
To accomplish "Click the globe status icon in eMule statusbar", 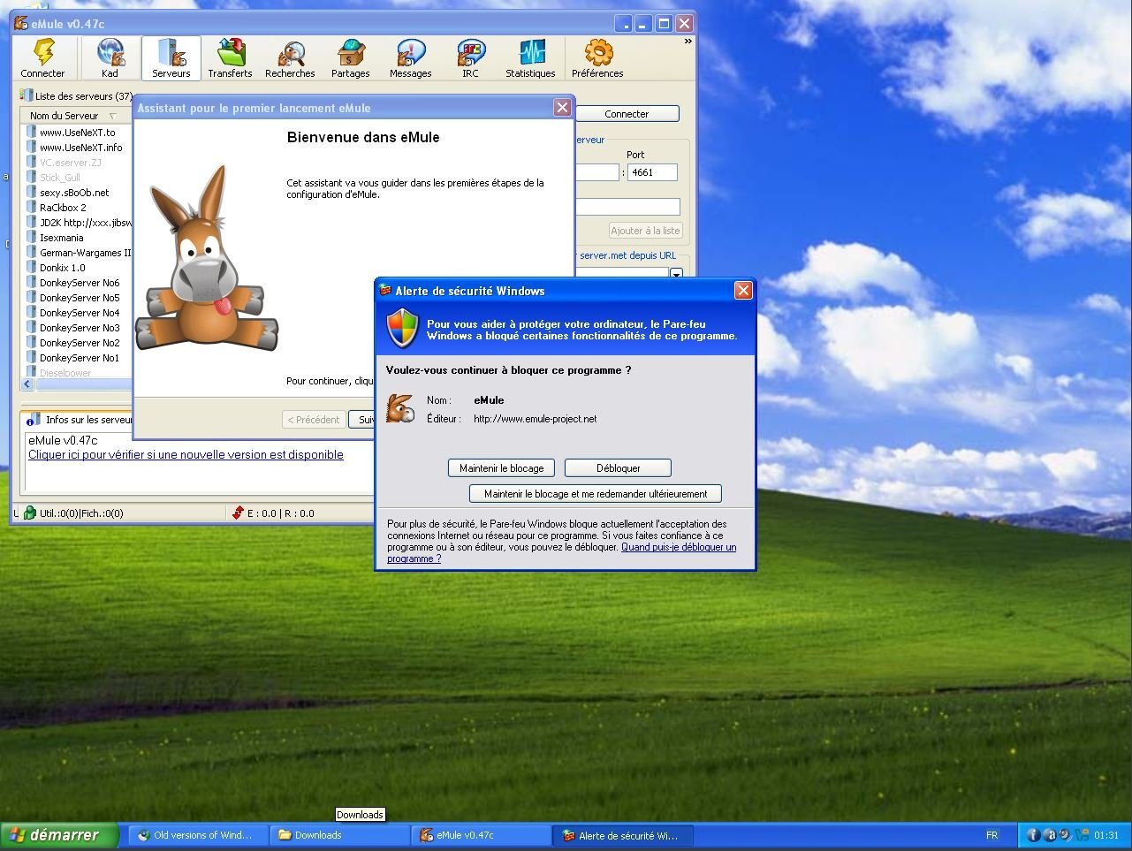I will [29, 513].
